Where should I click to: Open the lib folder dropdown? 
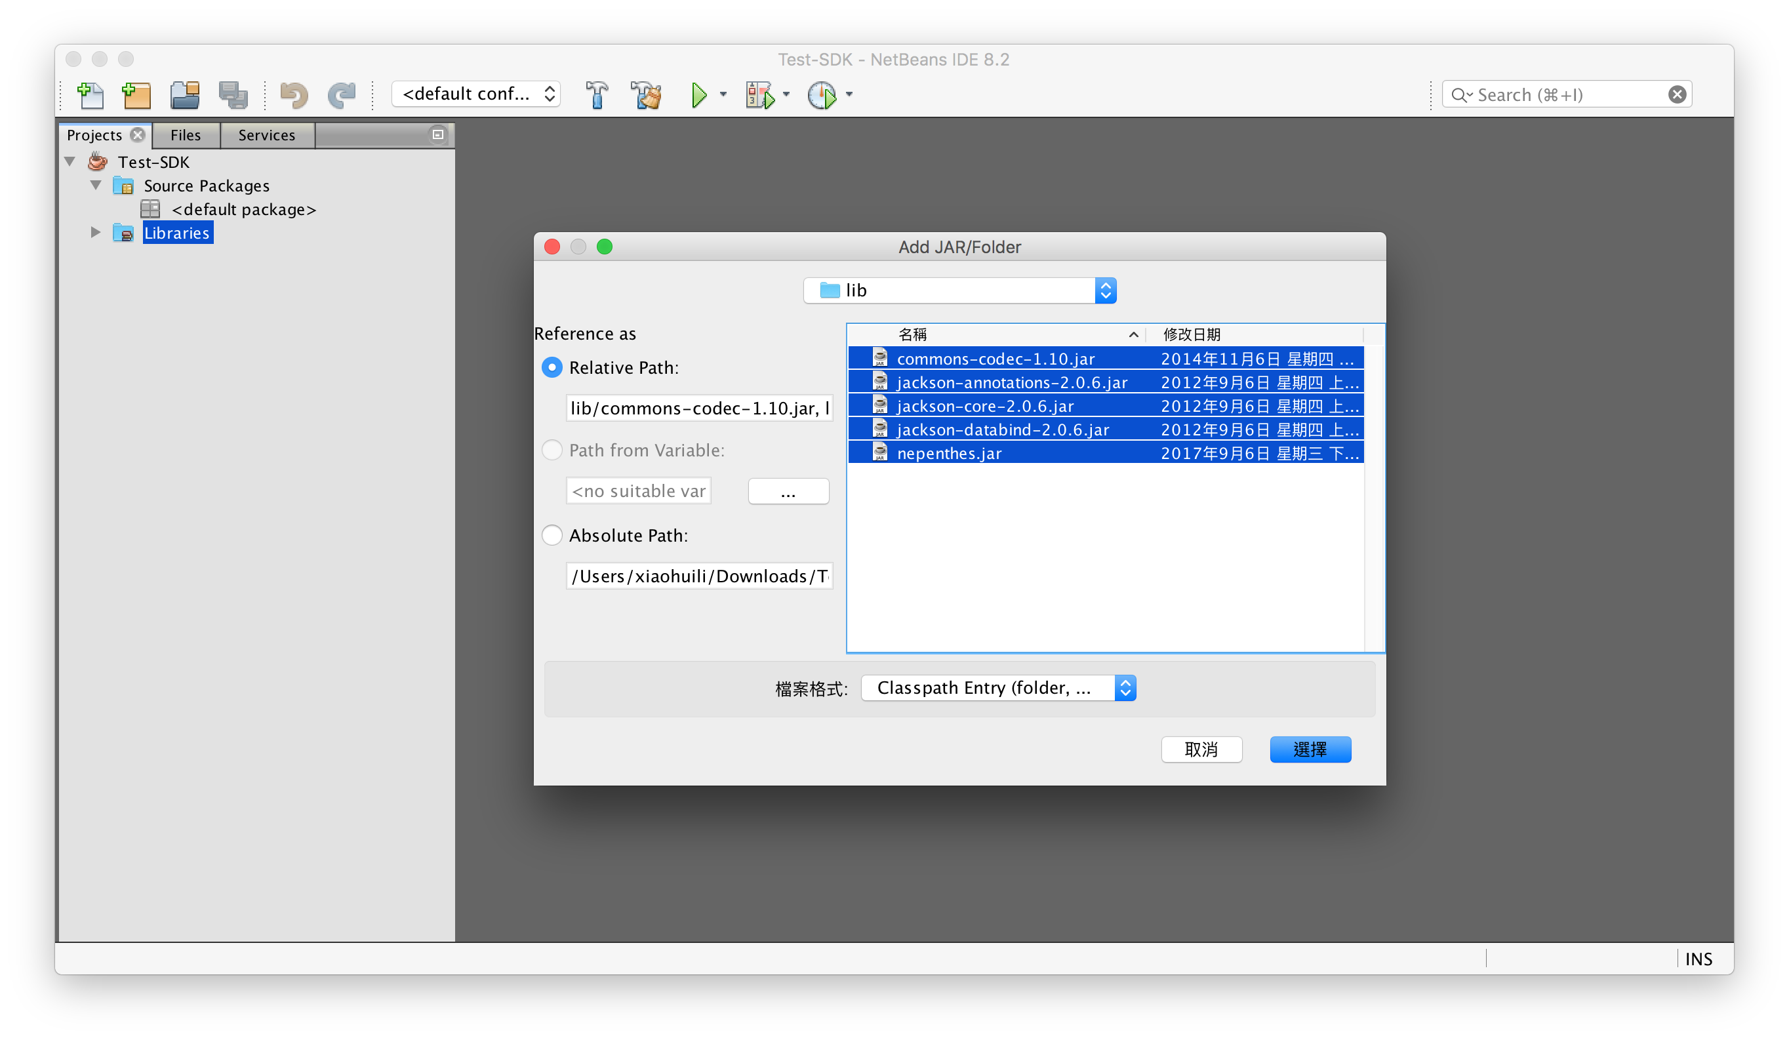959,290
